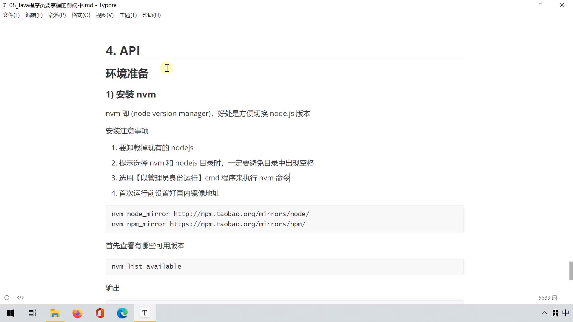Image resolution: width=573 pixels, height=322 pixels.
Task: Launch Firefox from taskbar
Action: (x=77, y=313)
